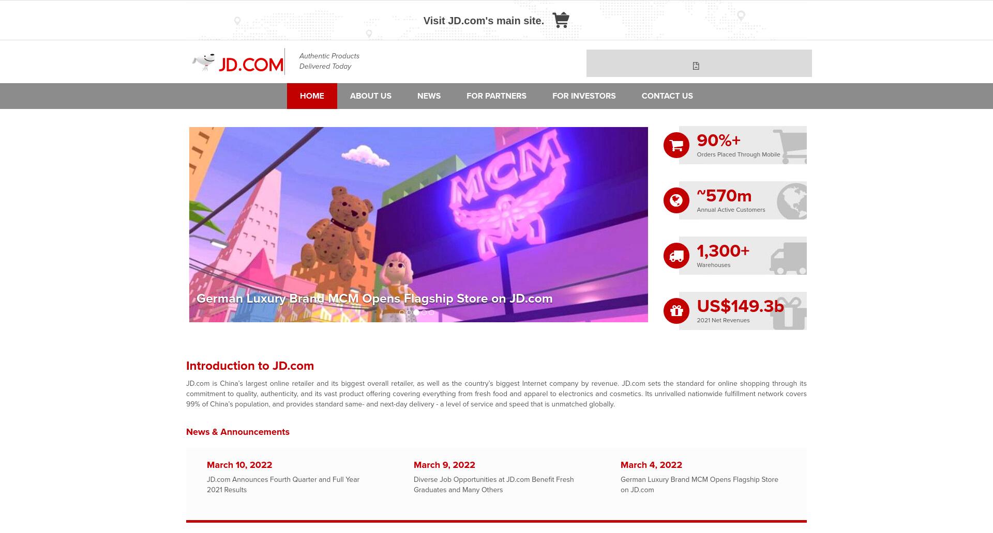Image resolution: width=993 pixels, height=533 pixels.
Task: Open the MCM flagship store banner headline
Action: tap(374, 299)
